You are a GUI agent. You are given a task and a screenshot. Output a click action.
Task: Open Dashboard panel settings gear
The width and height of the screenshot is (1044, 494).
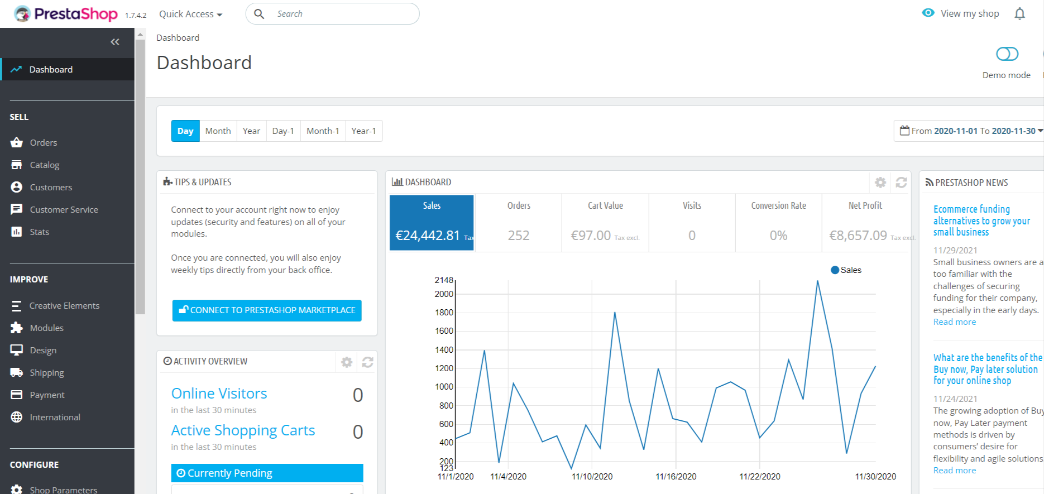[880, 183]
